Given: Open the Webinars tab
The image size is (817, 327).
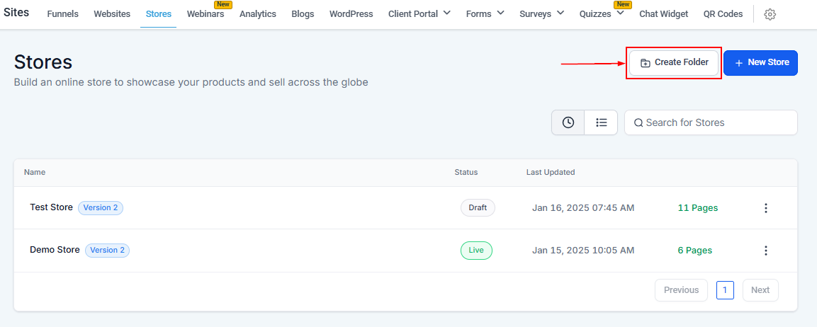Looking at the screenshot, I should tap(205, 14).
